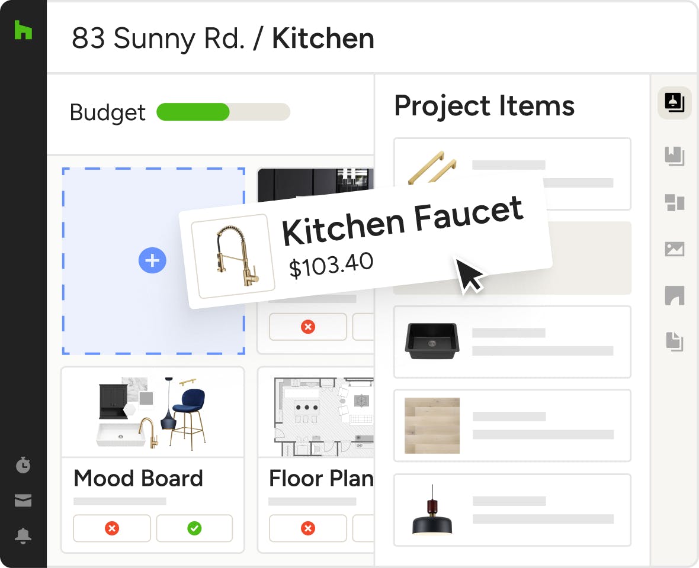The image size is (699, 568).
Task: Select the wood flooring project item
Action: 512,425
